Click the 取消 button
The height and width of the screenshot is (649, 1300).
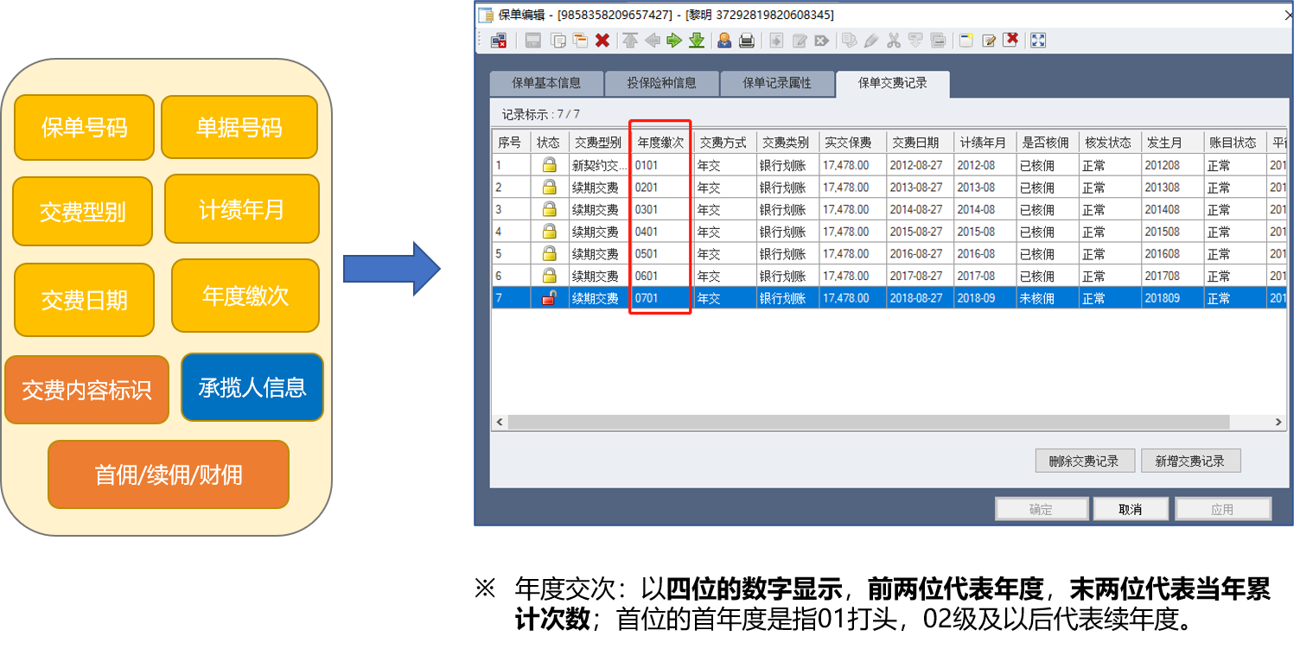tap(1130, 509)
